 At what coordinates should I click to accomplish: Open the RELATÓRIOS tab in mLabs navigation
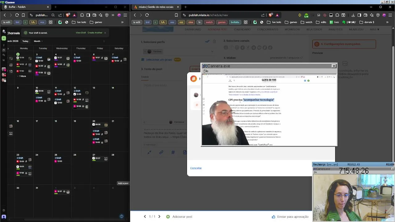tap(314, 29)
